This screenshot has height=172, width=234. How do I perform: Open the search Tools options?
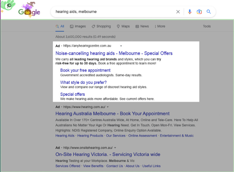(207, 26)
